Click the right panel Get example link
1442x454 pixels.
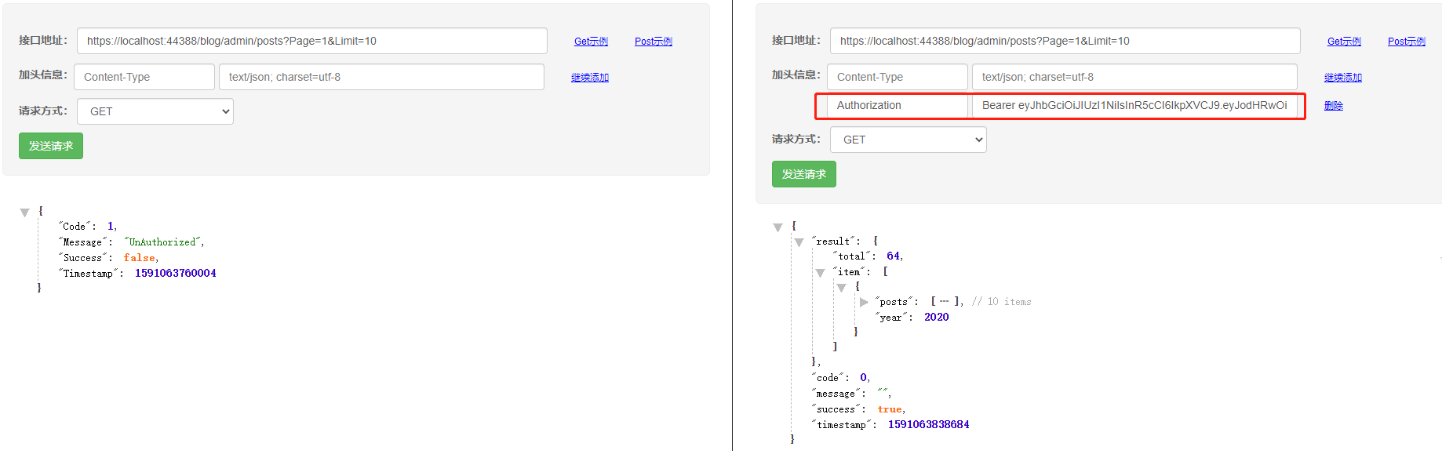click(1343, 42)
